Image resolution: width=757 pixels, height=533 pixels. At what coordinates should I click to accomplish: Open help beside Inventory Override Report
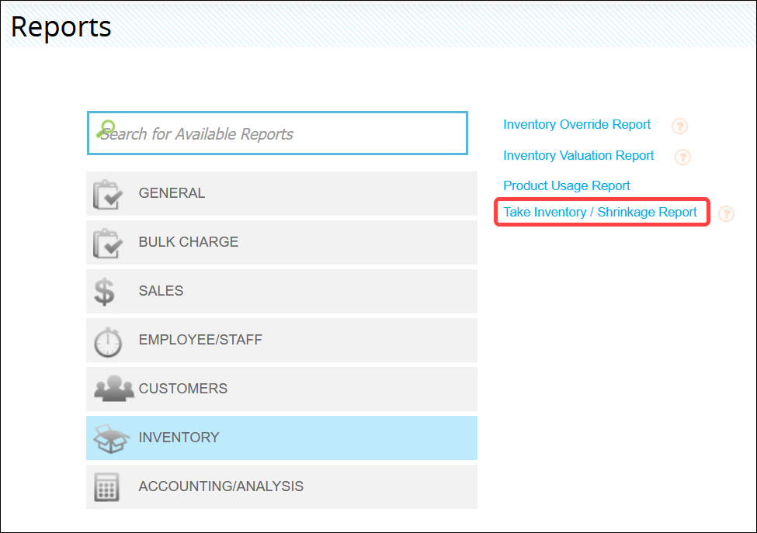pos(679,126)
